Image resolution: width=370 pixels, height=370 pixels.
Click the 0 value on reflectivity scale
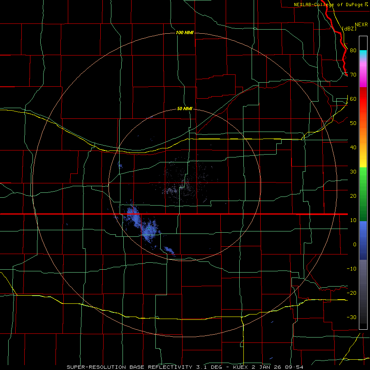(x=355, y=245)
